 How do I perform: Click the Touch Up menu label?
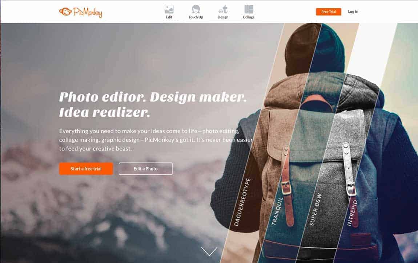[196, 17]
